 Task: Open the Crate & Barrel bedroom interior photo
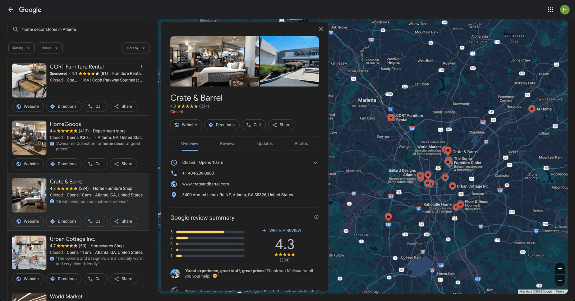(215, 61)
